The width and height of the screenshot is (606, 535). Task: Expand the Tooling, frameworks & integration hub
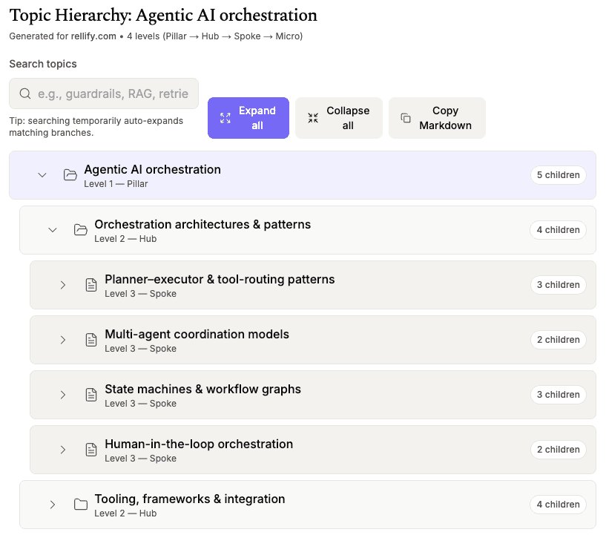click(x=53, y=505)
